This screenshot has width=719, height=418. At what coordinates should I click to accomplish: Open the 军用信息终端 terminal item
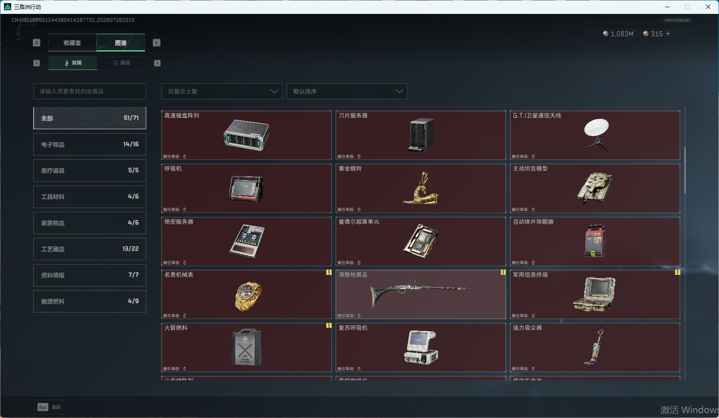(x=595, y=294)
